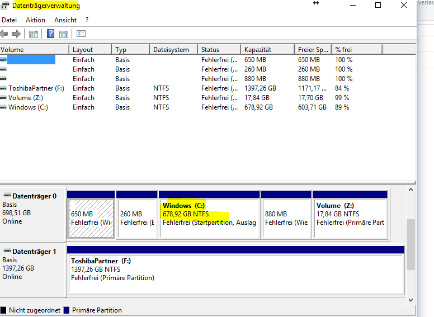
Task: Click the Datenträgerverwaltung title bar icon
Action: (x=4, y=5)
